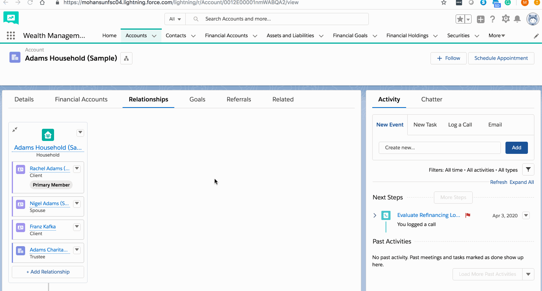Viewport: 542px width, 291px height.
Task: Click the logged call phone icon
Action: coord(386,215)
